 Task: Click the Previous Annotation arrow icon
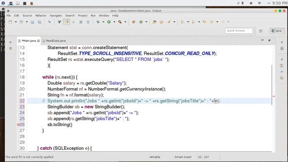193,22
